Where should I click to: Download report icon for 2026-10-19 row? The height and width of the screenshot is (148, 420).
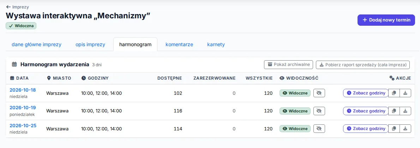tap(405, 111)
